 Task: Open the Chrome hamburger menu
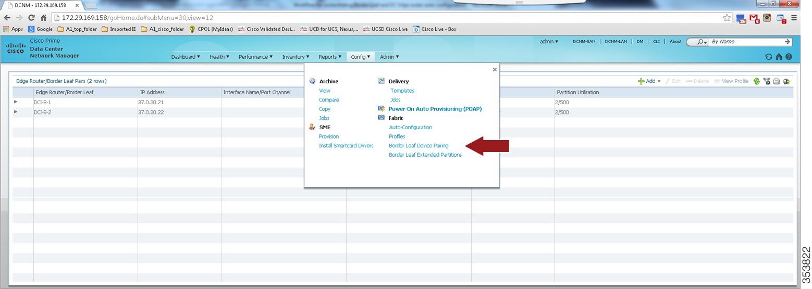coord(794,18)
